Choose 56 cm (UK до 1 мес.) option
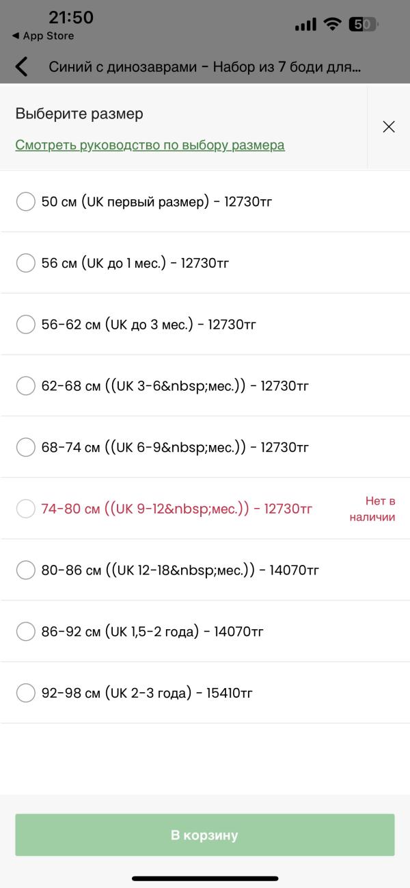 tap(25, 263)
